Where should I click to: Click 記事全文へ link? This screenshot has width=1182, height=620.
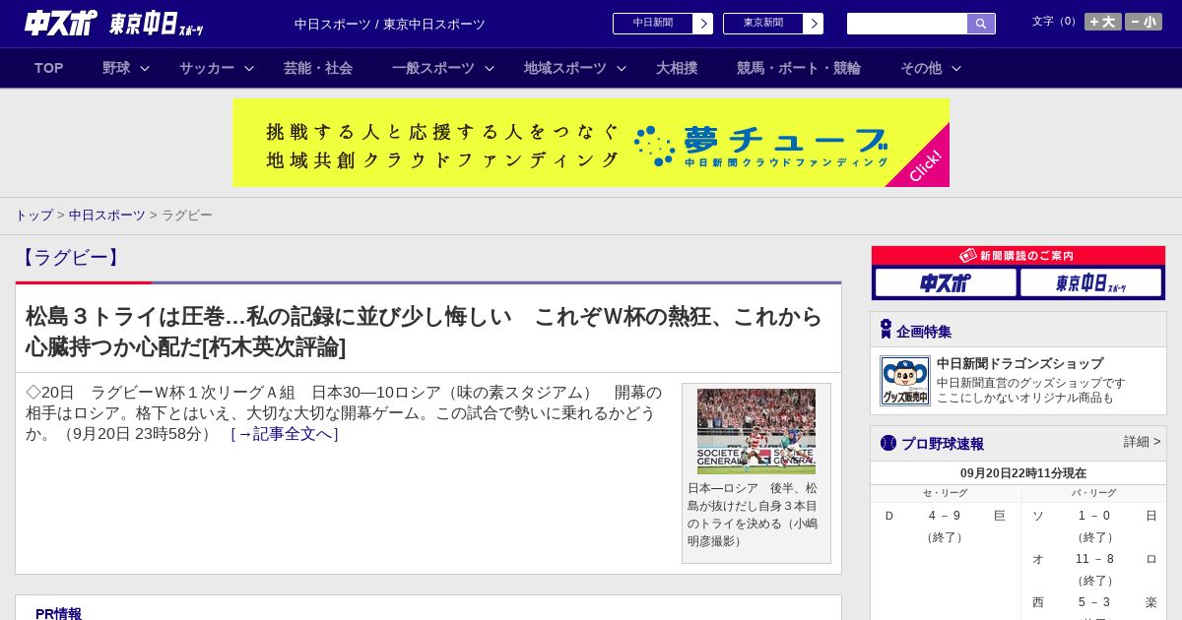285,434
